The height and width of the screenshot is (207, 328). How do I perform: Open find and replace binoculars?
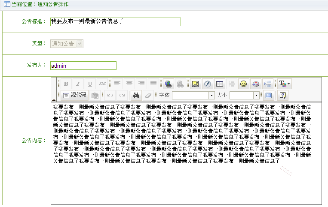pyautogui.click(x=136, y=95)
